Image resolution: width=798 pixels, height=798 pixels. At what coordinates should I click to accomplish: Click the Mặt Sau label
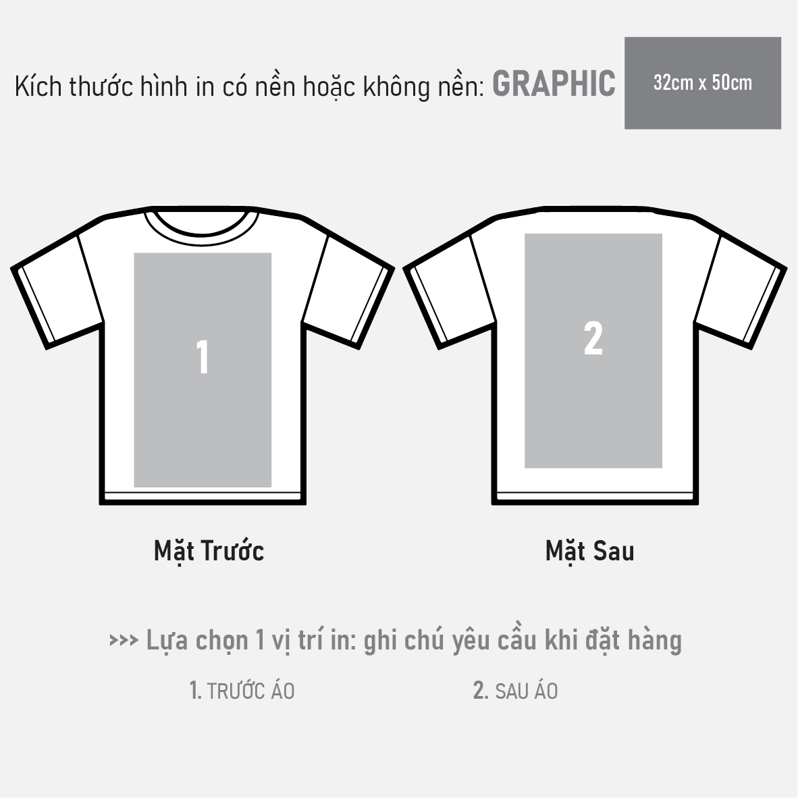coord(590,551)
